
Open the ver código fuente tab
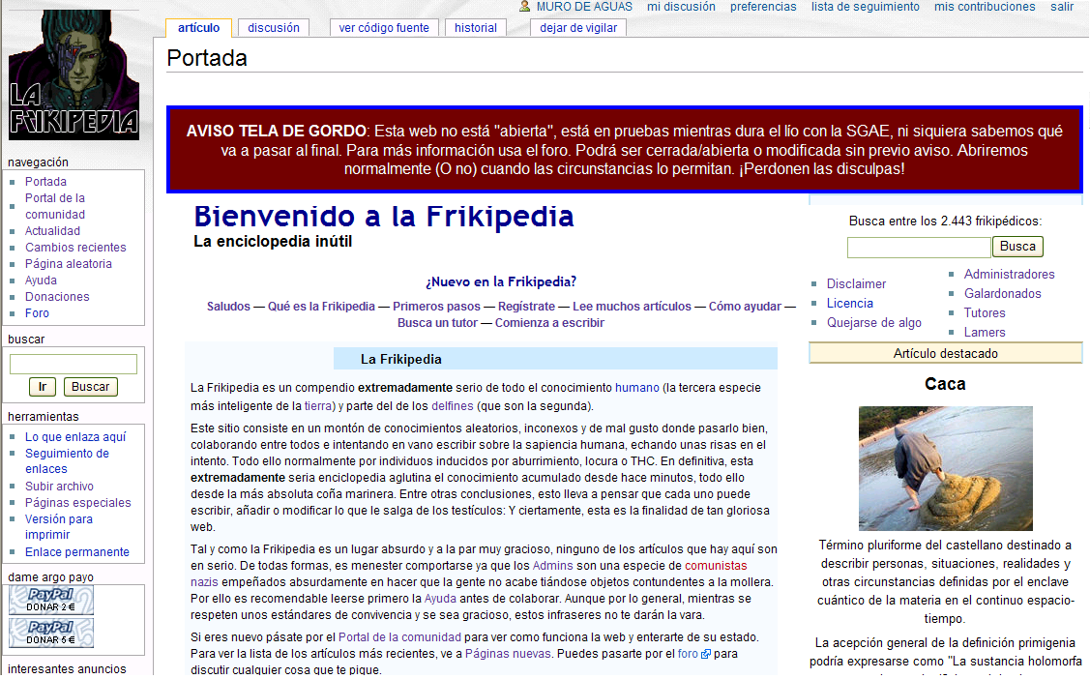(x=384, y=28)
